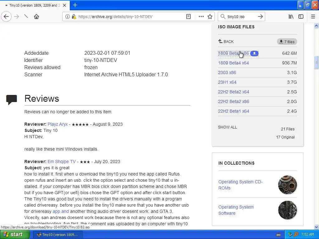Click download icon beside 1809 Beta x86
The image size is (319, 239).
(x=254, y=53)
